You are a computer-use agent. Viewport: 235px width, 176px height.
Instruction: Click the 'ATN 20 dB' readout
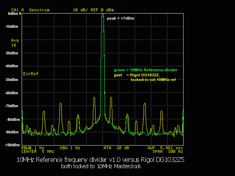click(x=116, y=148)
